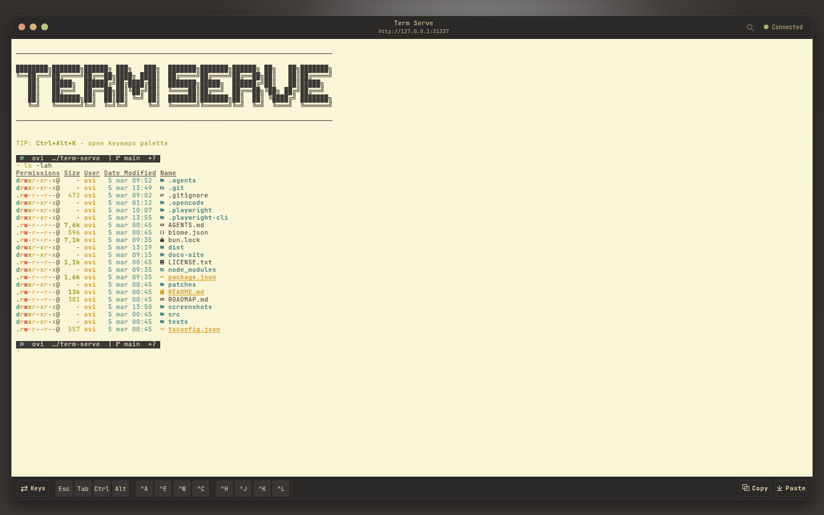Click the Copy button
Image resolution: width=824 pixels, height=515 pixels.
point(755,488)
